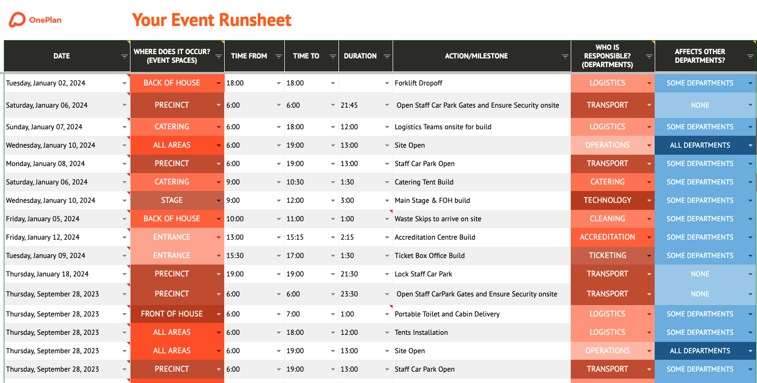The width and height of the screenshot is (757, 383).
Task: Open NONE dropdown in Lock Staff Car Park row
Action: click(x=751, y=274)
